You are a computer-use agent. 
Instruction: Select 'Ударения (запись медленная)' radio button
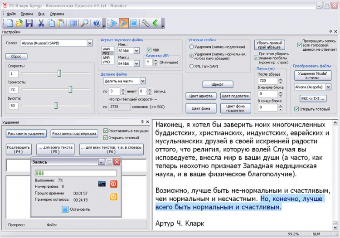click(x=191, y=47)
